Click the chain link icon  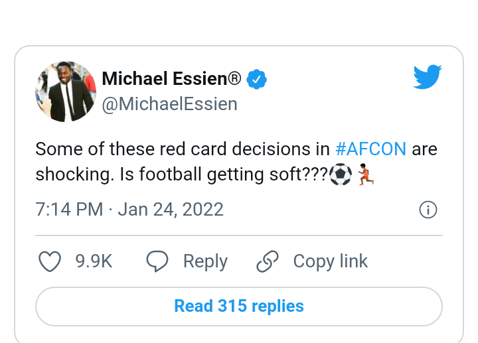[x=268, y=261]
